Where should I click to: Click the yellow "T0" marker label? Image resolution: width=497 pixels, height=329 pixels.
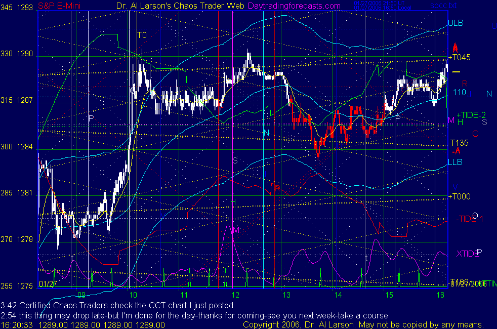[x=142, y=35]
